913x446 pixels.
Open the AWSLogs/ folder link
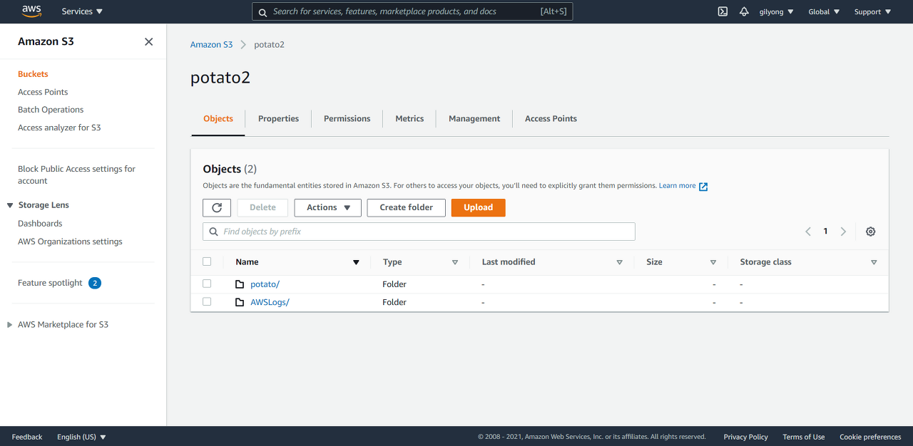[270, 302]
